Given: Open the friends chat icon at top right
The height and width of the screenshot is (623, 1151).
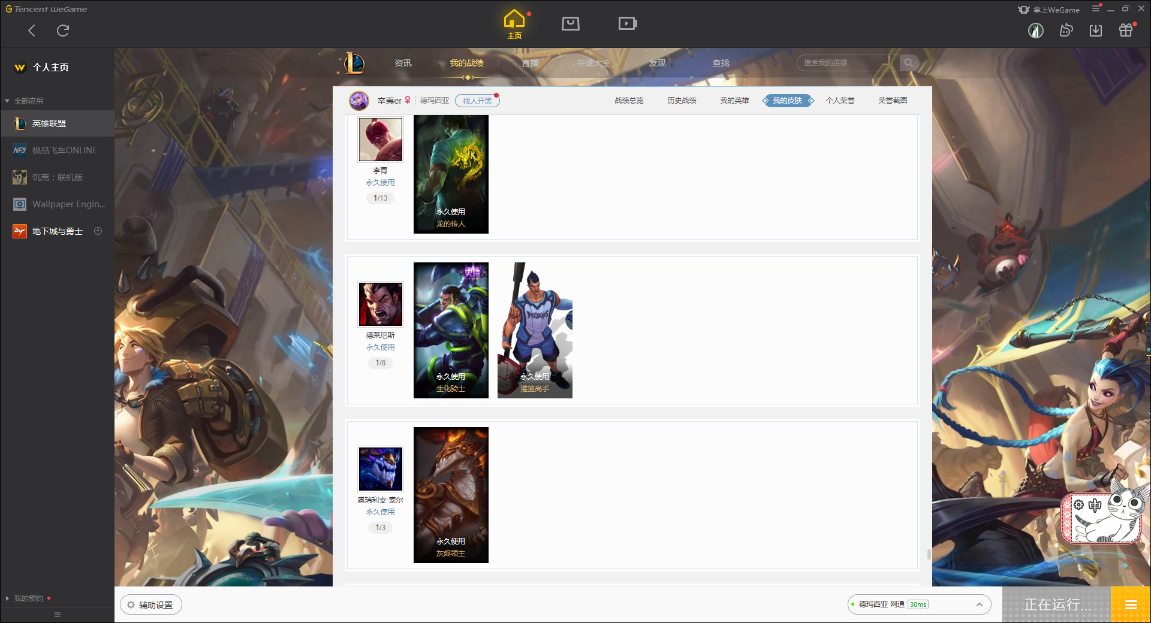Looking at the screenshot, I should tap(1066, 30).
